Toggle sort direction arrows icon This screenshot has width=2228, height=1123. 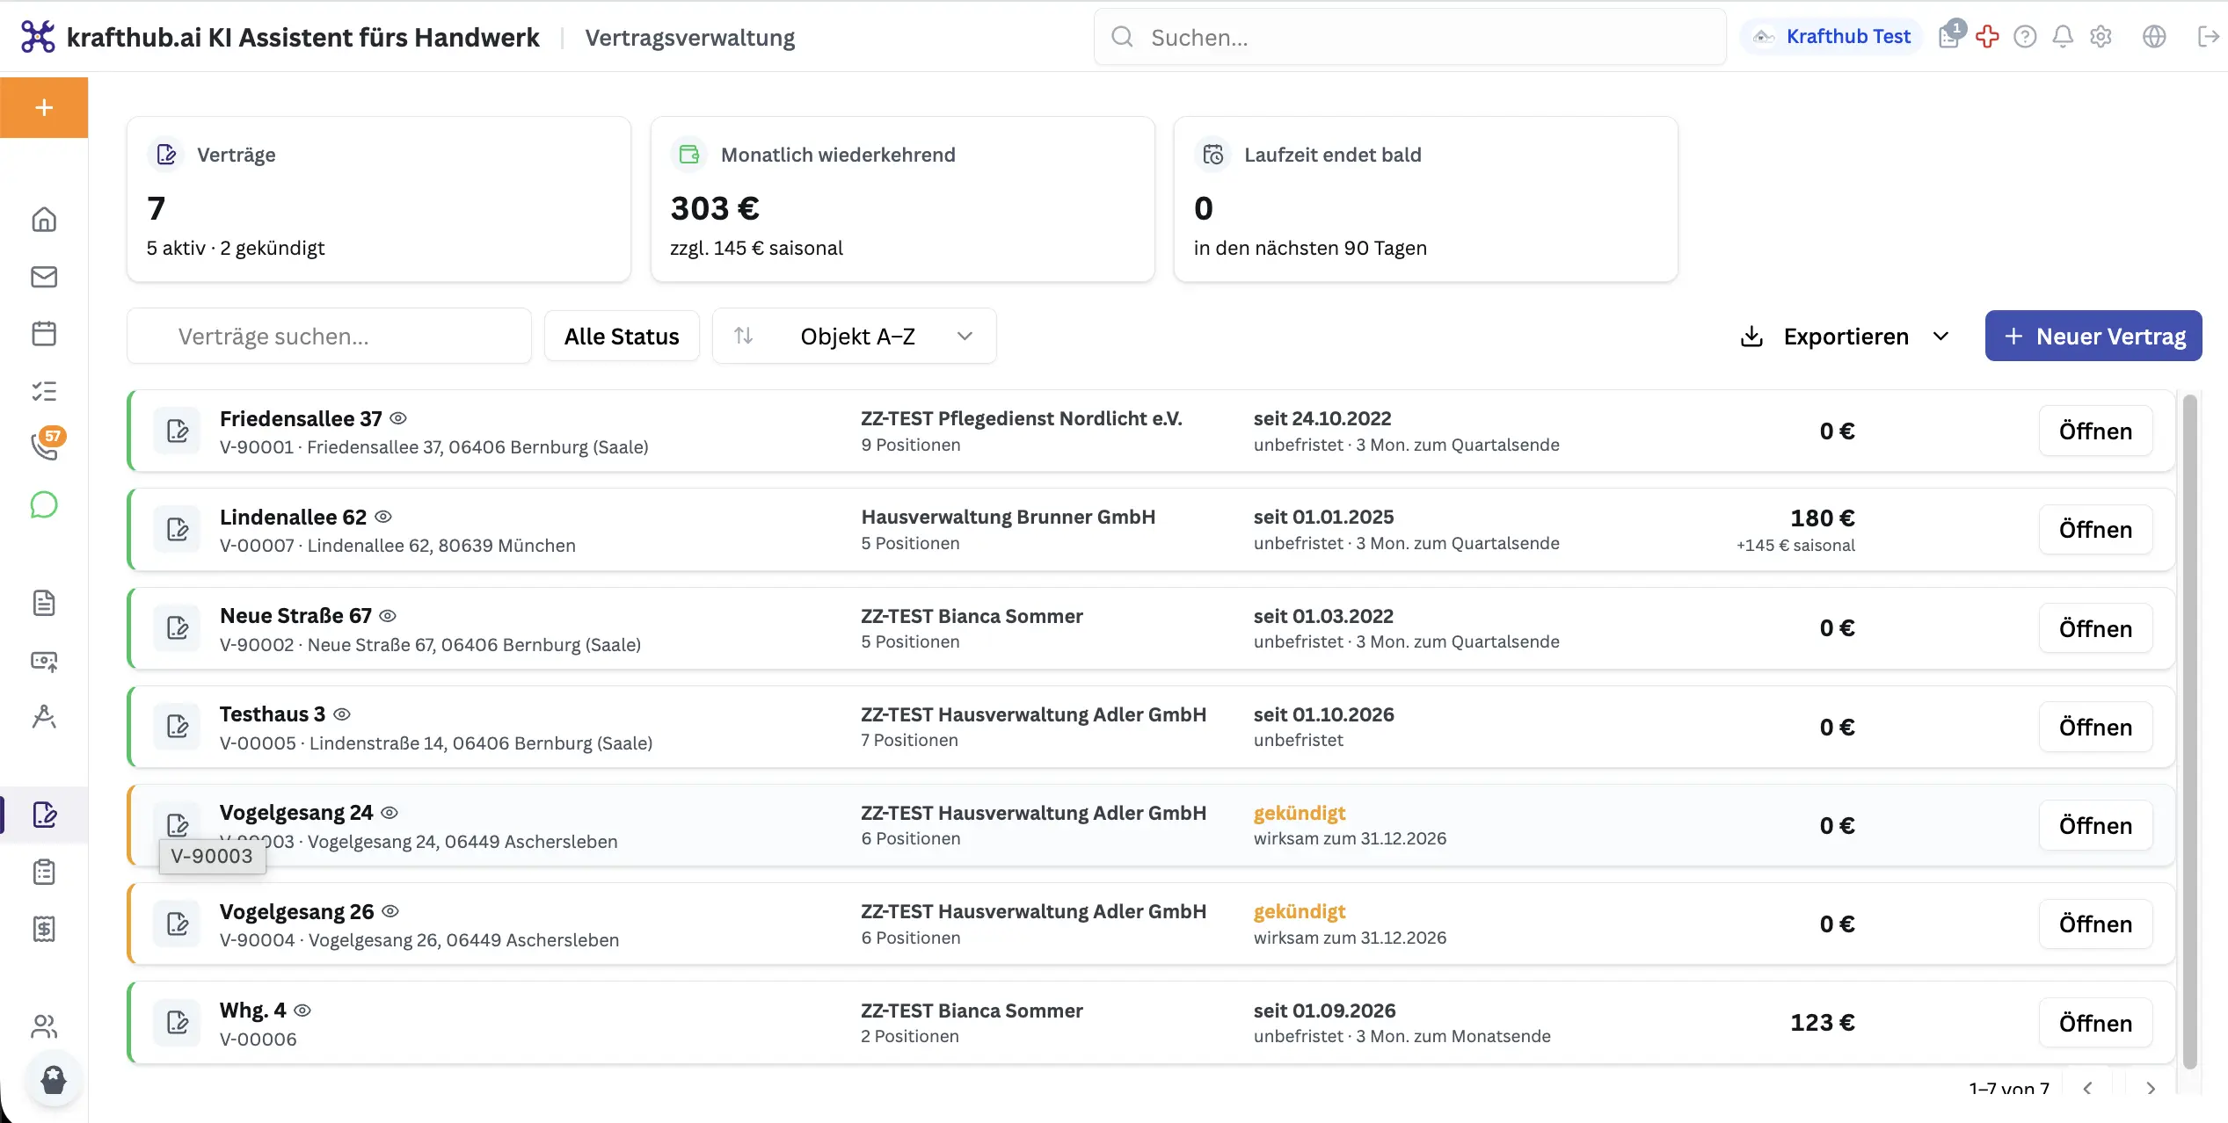743,336
